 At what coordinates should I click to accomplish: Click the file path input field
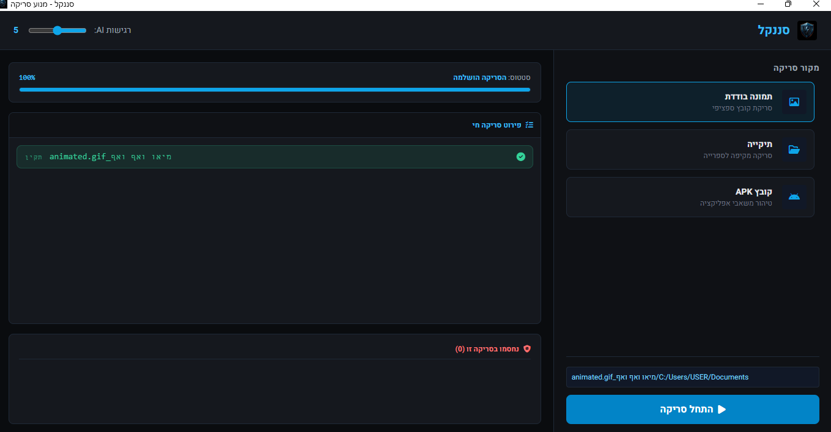click(x=692, y=377)
